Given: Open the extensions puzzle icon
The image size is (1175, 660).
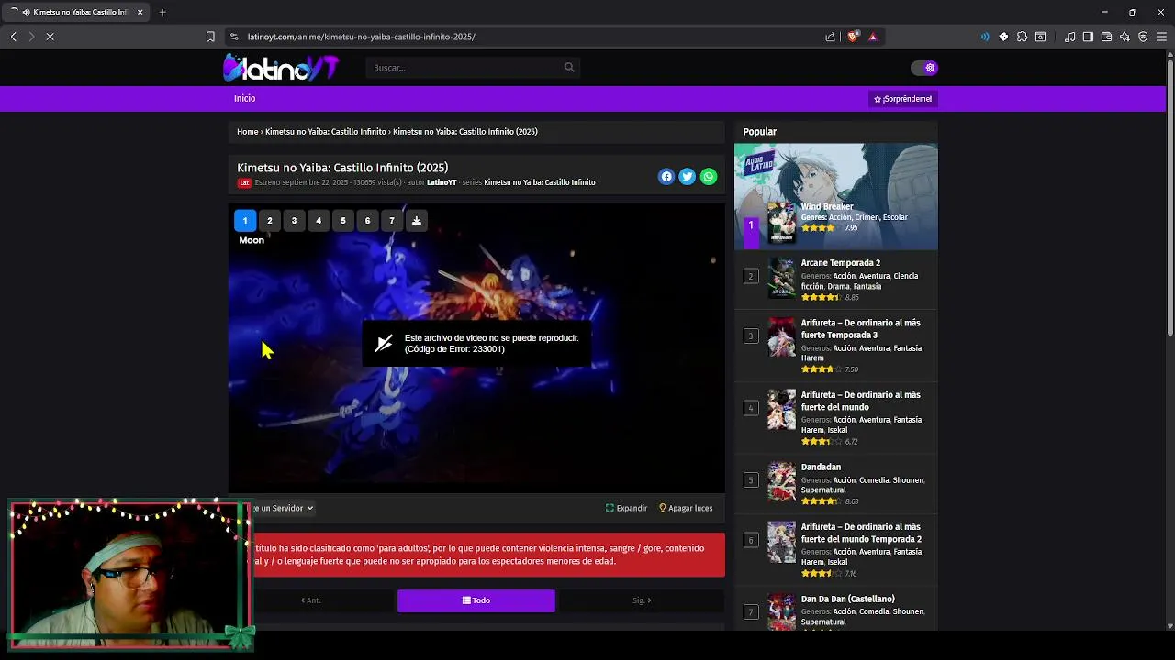Looking at the screenshot, I should 1022,37.
